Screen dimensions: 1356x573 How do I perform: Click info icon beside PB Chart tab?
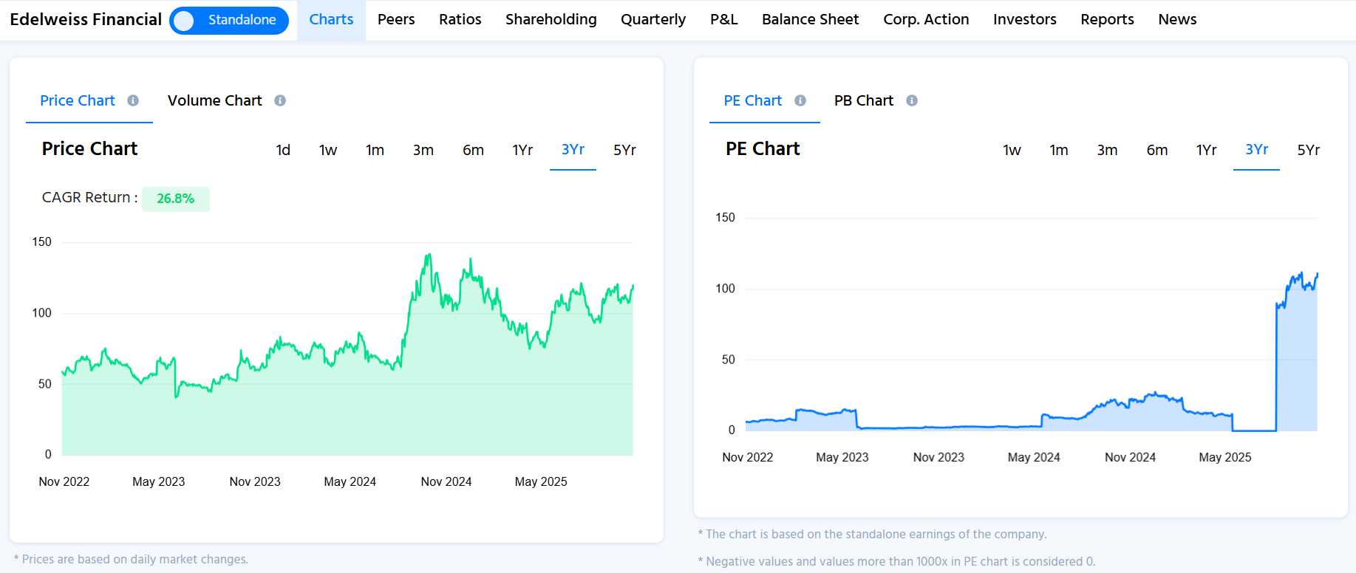(912, 100)
